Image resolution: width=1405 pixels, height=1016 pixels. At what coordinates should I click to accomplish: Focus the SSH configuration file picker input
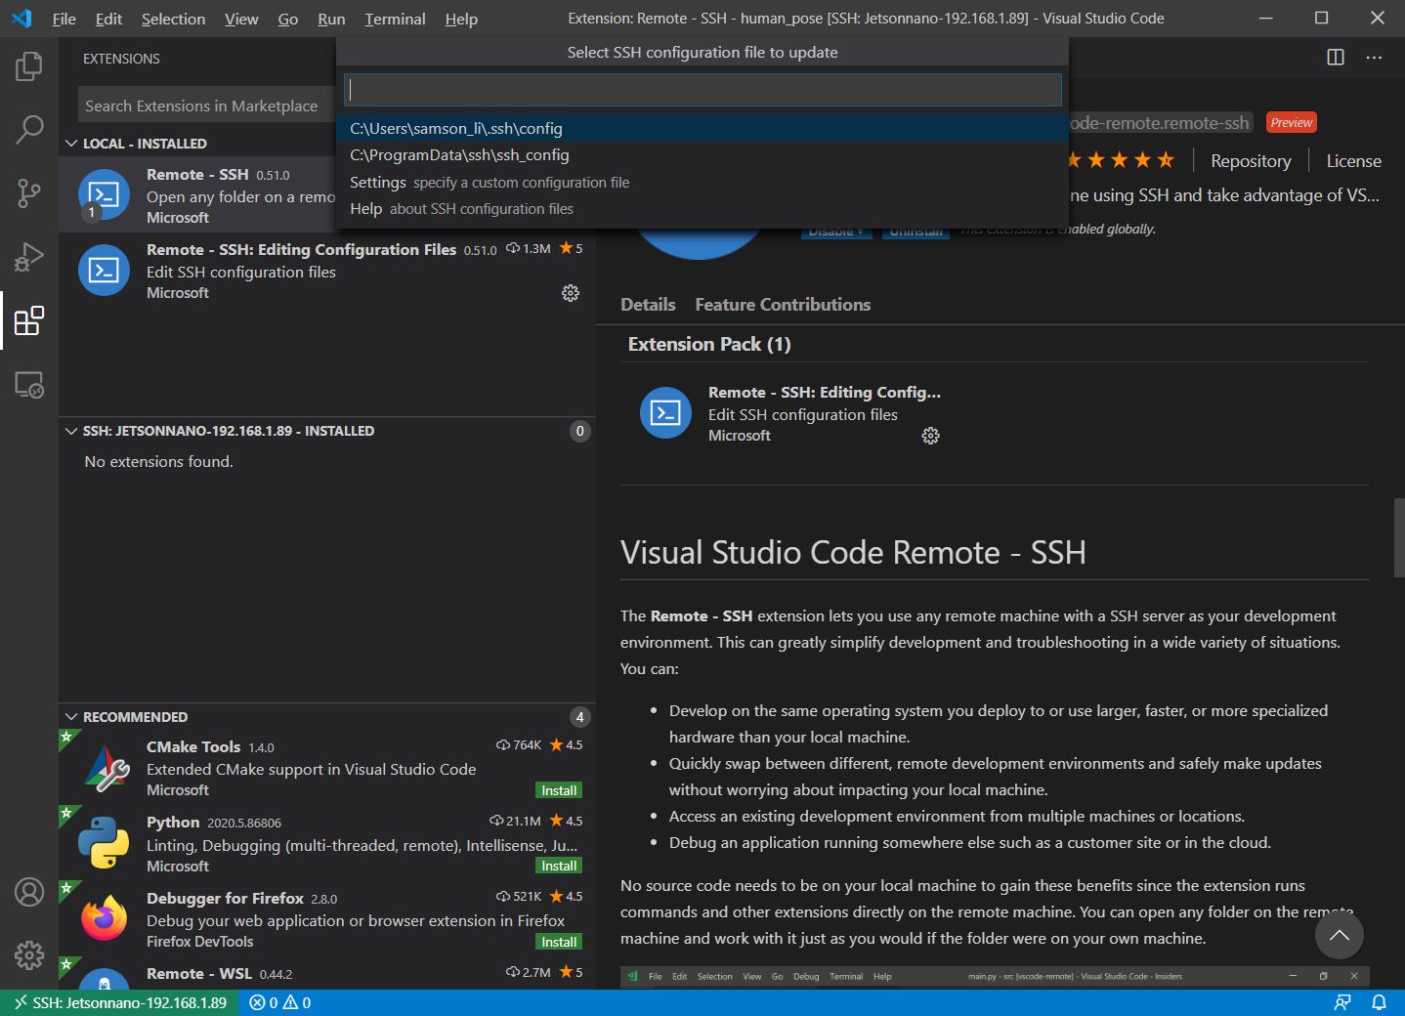pyautogui.click(x=702, y=90)
